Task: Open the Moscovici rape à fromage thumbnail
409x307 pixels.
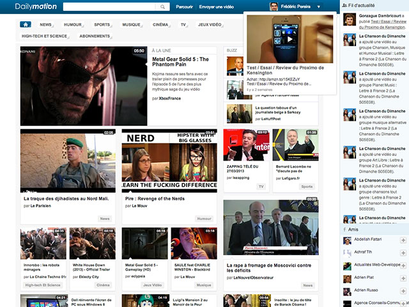Action: point(271,228)
